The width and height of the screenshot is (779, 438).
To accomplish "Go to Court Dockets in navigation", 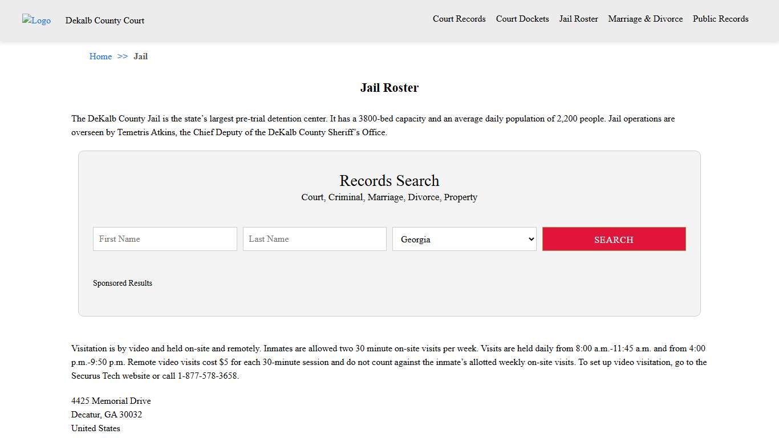I will [522, 19].
